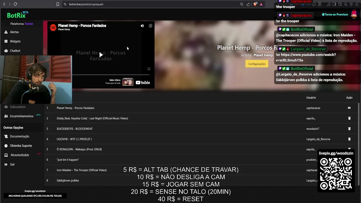
Task: Open YouTube player settings gear
Action: (151, 26)
